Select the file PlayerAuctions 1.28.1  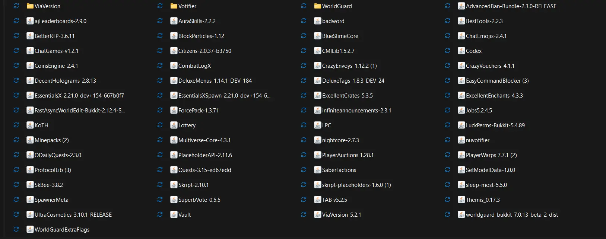click(348, 155)
